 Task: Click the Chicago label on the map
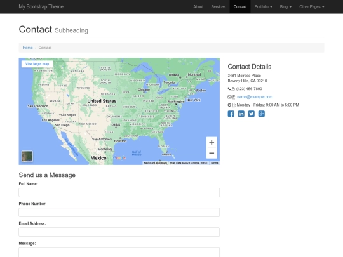[144, 89]
